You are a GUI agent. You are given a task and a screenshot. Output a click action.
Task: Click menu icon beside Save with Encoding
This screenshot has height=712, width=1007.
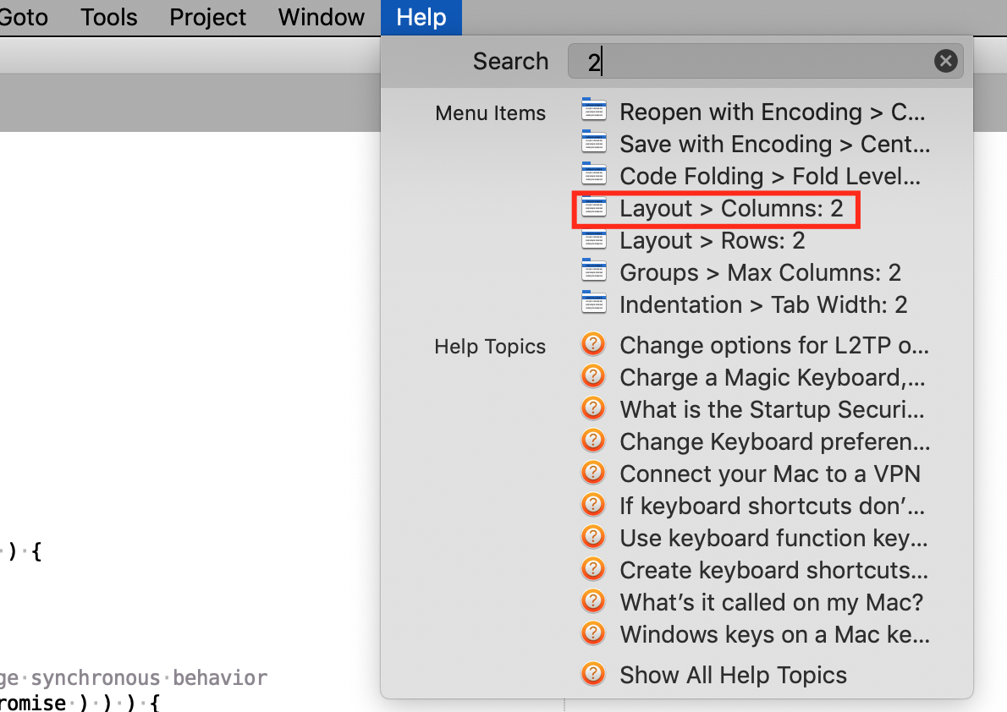[x=593, y=142]
